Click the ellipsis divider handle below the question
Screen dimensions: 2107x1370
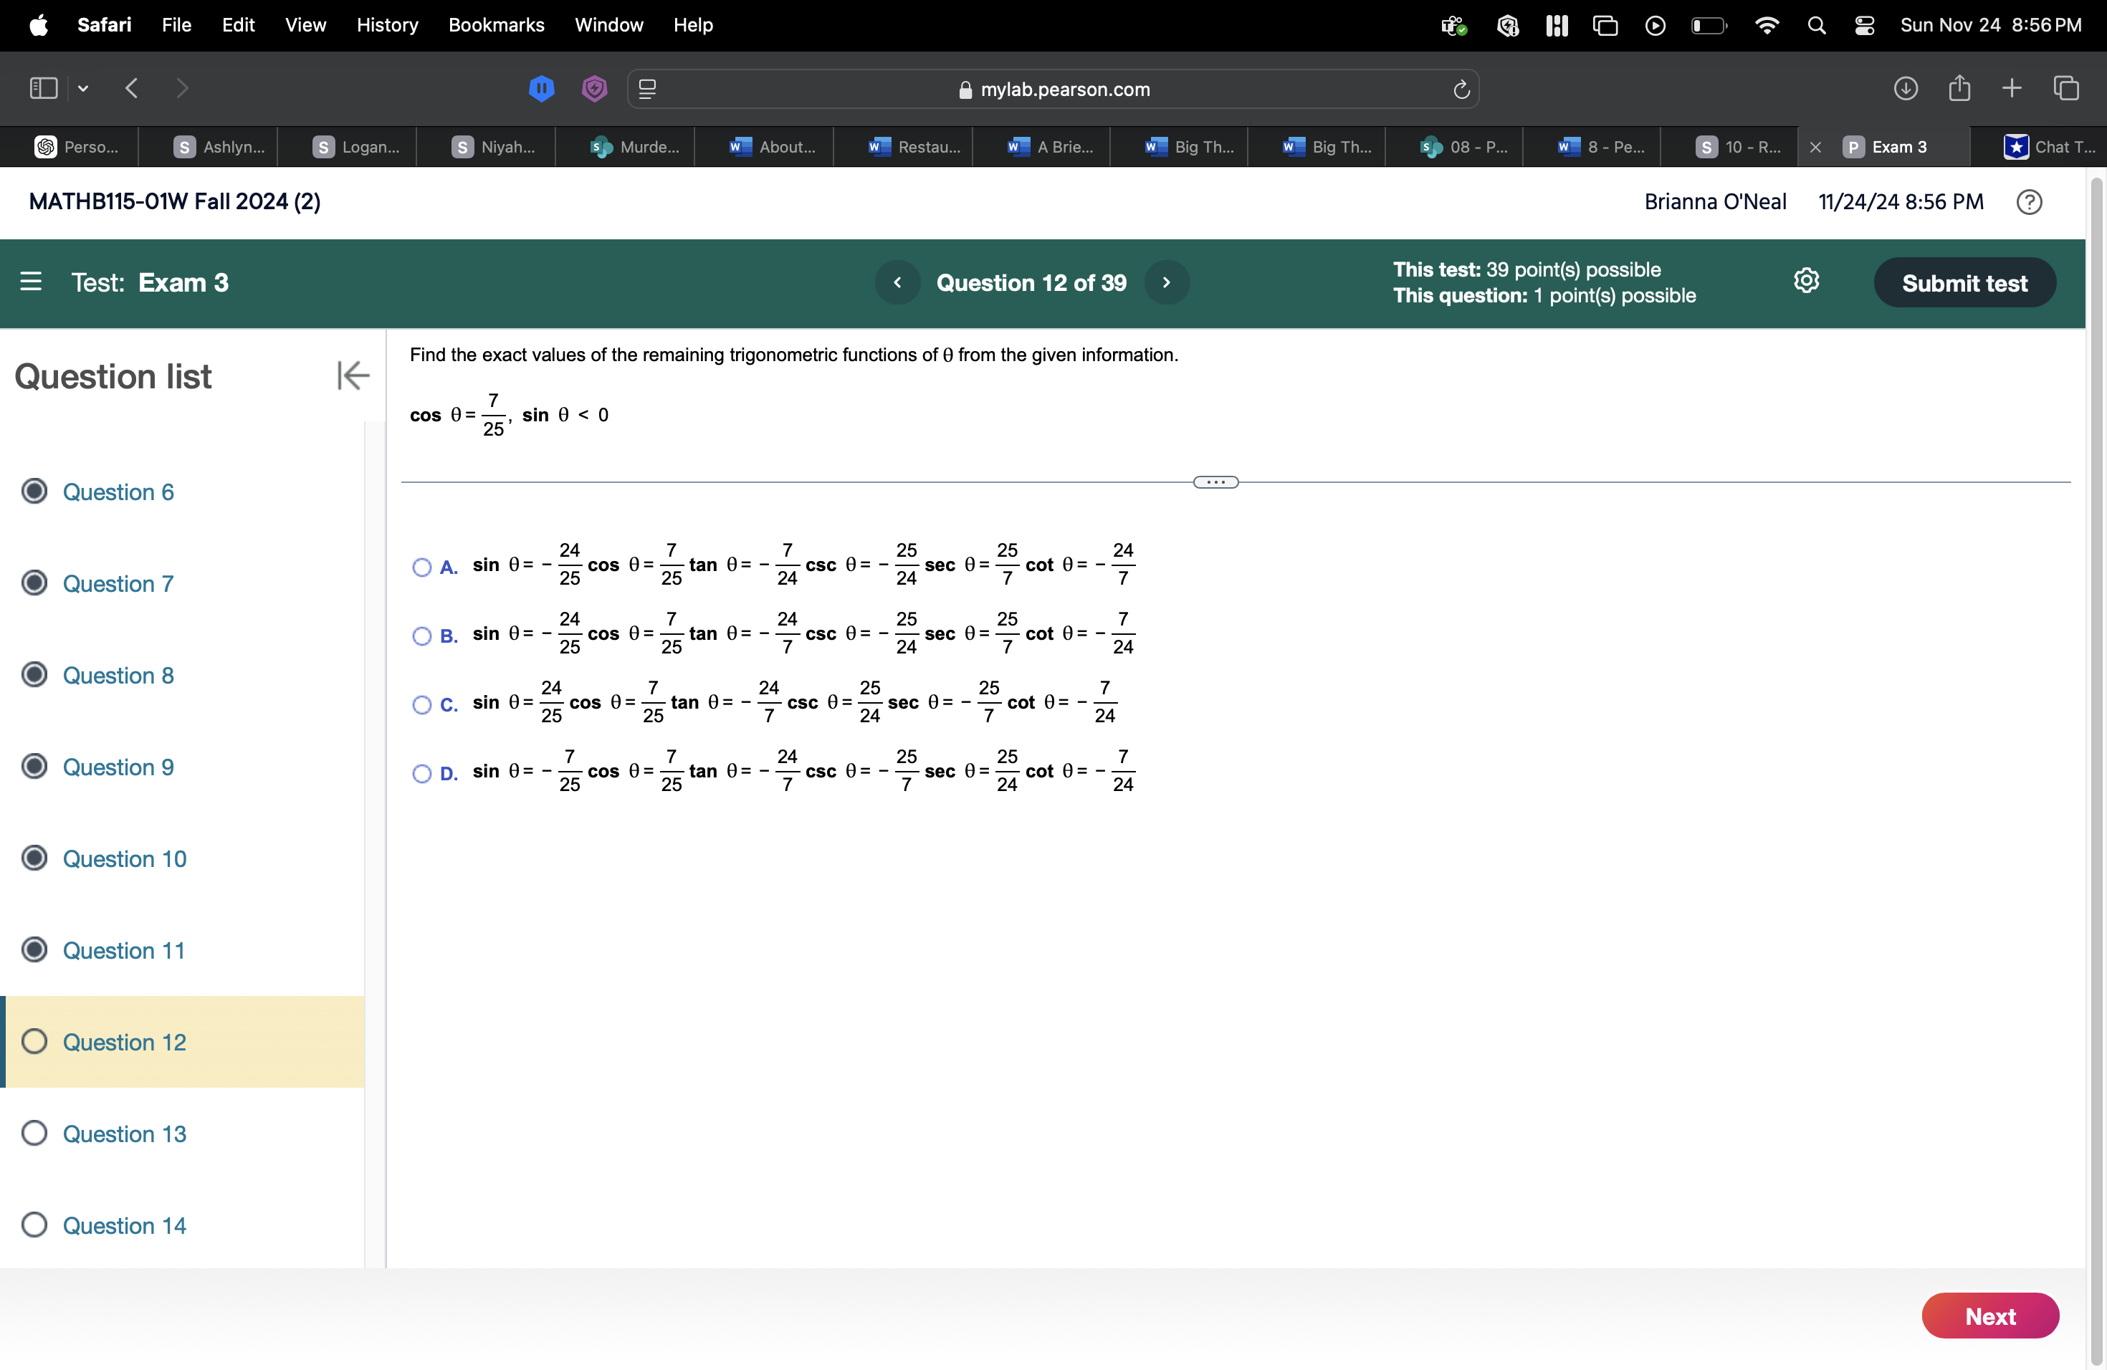pos(1215,482)
